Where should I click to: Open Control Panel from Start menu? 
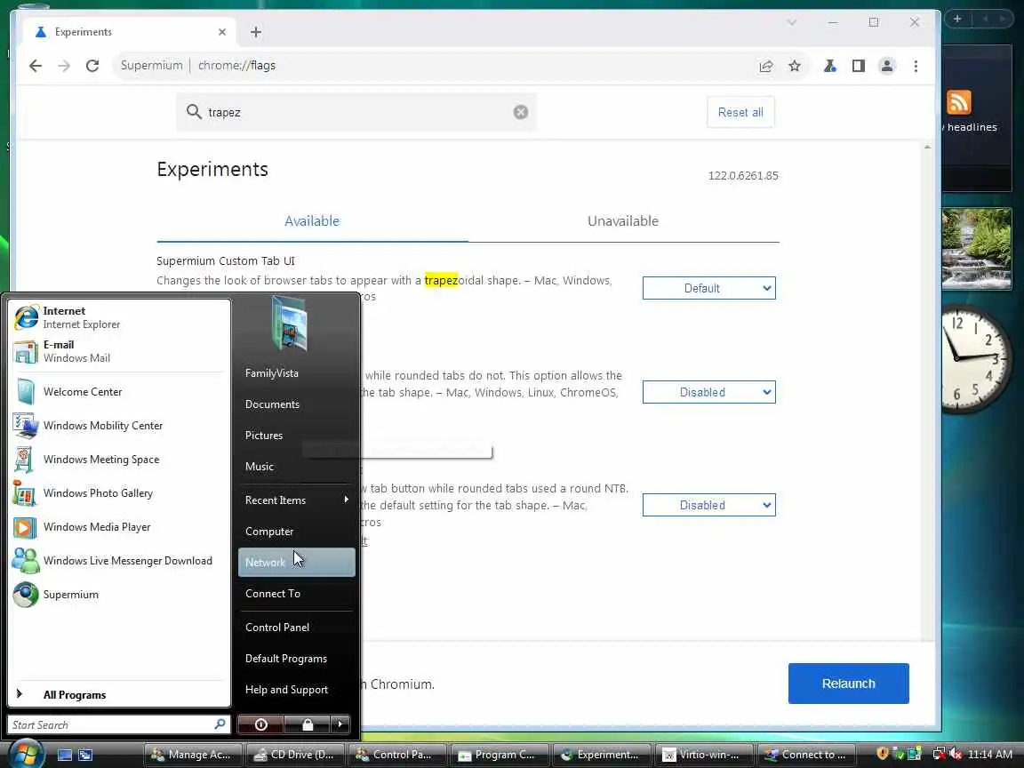[297, 628]
